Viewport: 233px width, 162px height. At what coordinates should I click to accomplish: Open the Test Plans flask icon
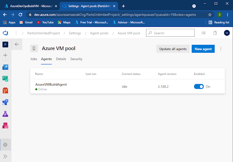[x=5, y=114]
